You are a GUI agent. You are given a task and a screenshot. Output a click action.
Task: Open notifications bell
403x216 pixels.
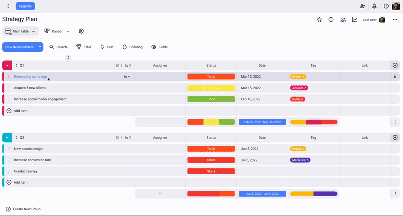(x=374, y=6)
